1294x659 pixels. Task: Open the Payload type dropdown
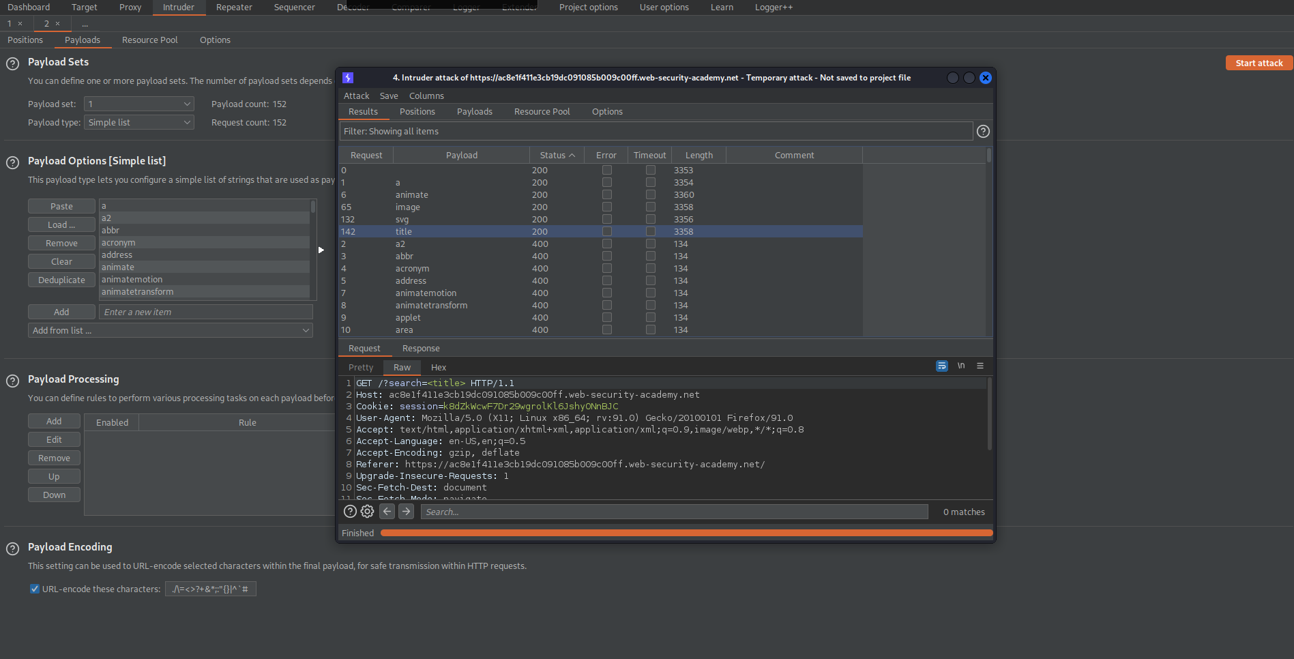[139, 123]
